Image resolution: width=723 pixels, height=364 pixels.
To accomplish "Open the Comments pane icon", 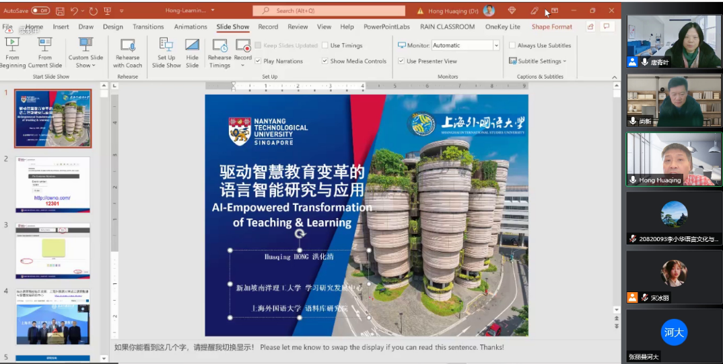I will [x=607, y=27].
